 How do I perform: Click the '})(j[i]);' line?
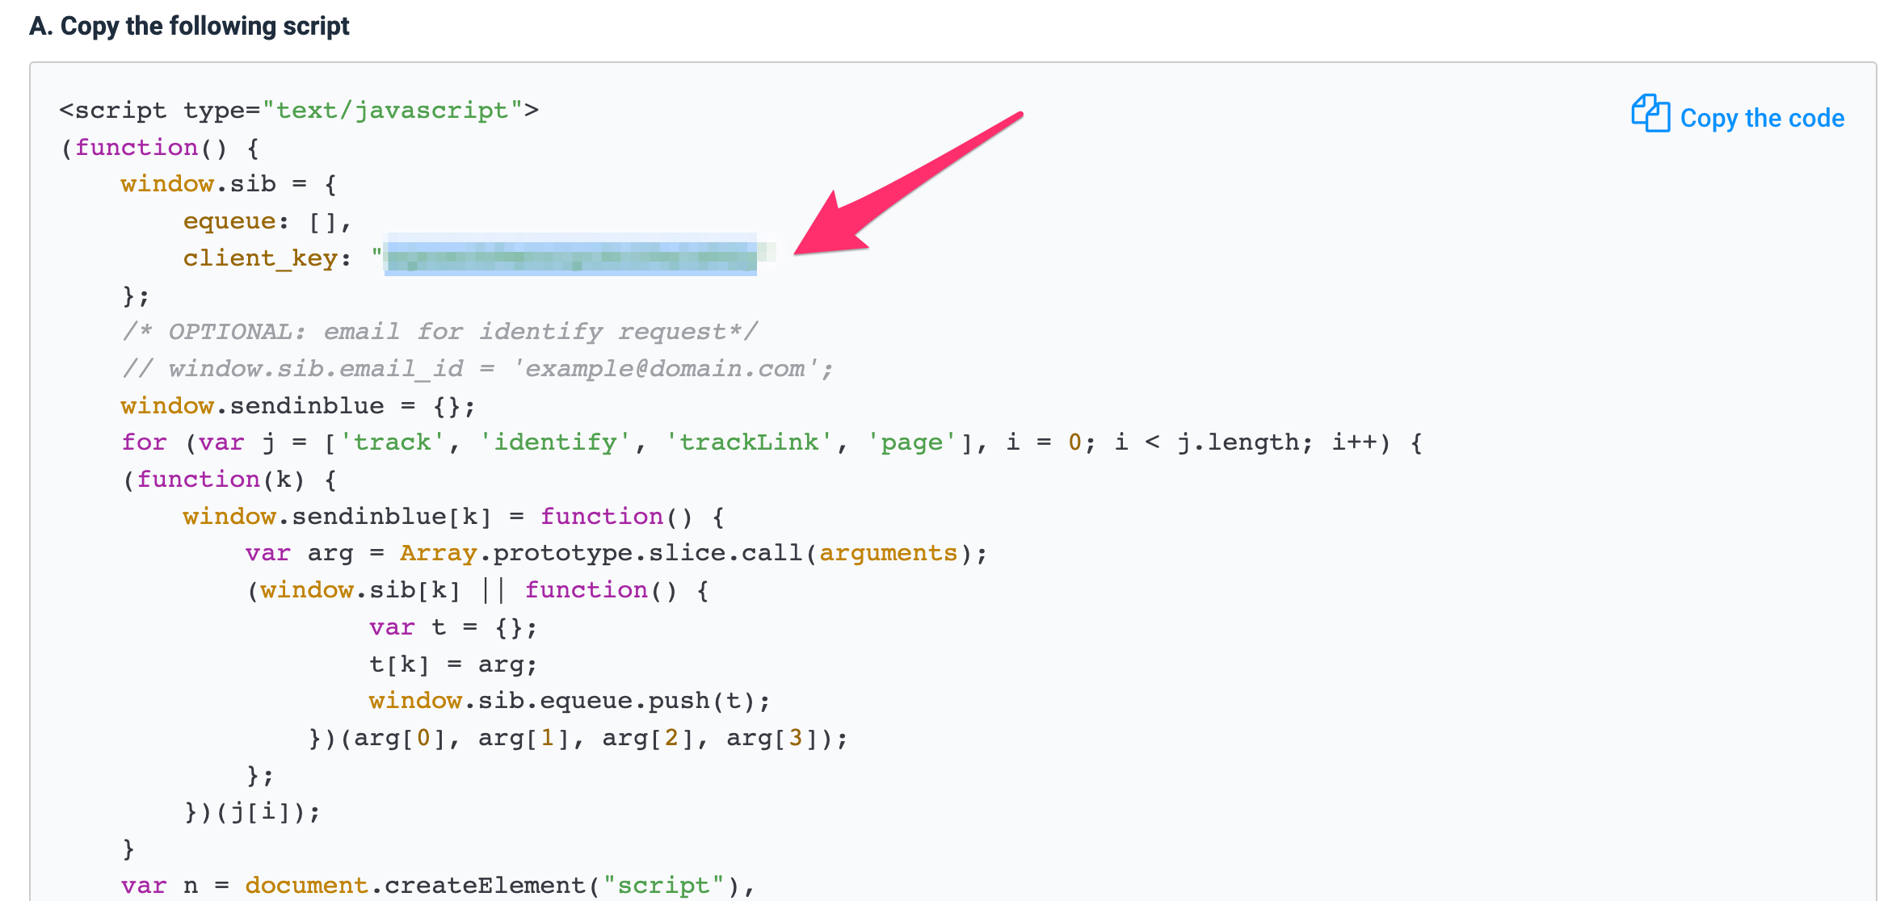(x=252, y=812)
